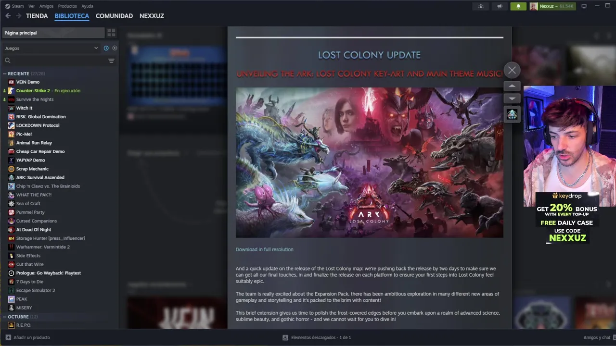Click Animal Run Relay game icon
The width and height of the screenshot is (616, 346).
(11, 143)
